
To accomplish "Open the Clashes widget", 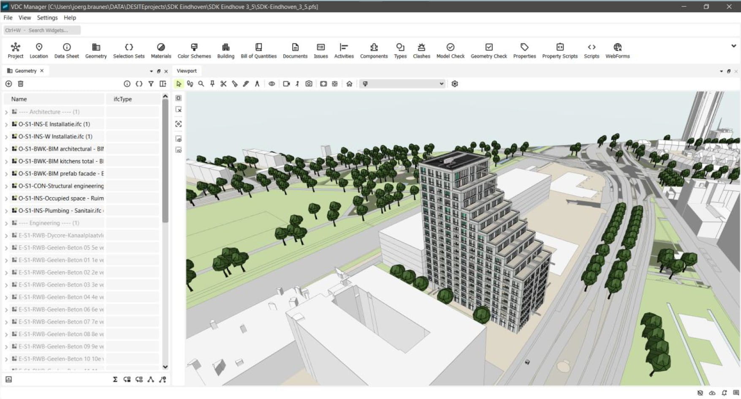I will (421, 51).
